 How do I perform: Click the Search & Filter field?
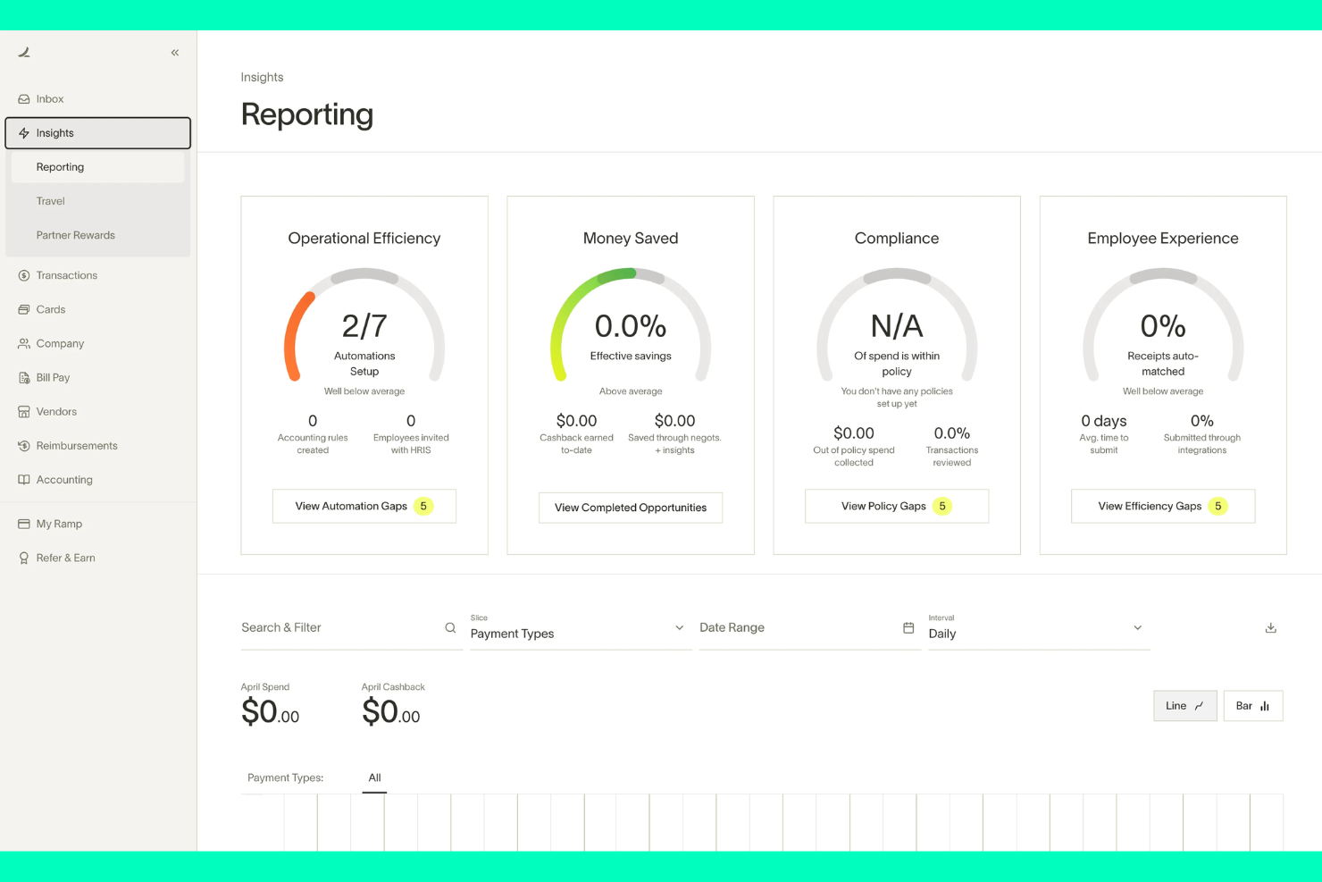(x=339, y=628)
